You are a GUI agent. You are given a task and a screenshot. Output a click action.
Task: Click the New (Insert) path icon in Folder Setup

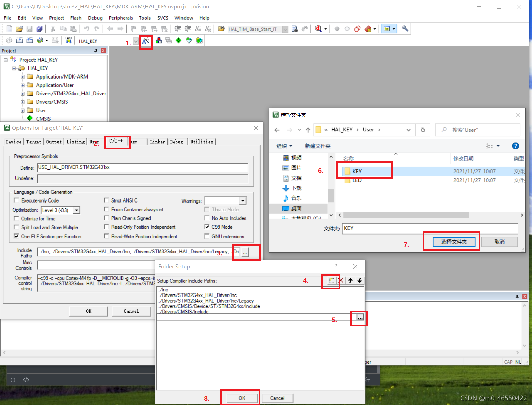(x=331, y=281)
